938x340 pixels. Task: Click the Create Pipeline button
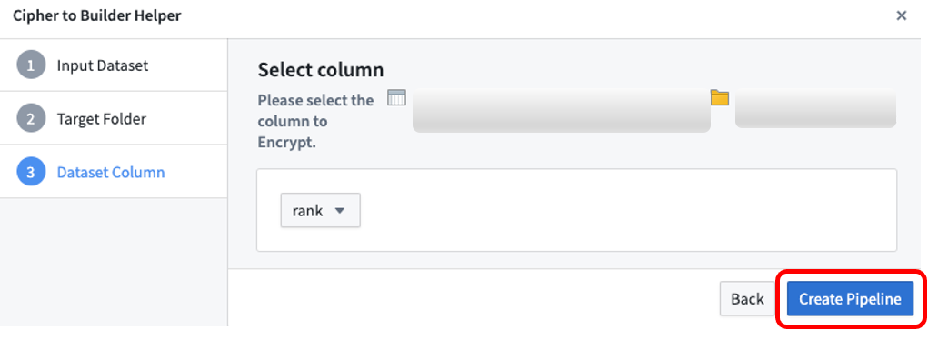point(850,299)
